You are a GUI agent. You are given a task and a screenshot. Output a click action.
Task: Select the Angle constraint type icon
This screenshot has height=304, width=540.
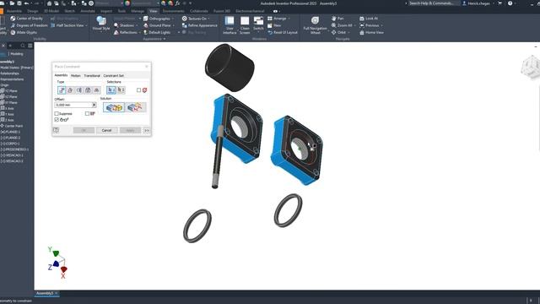tap(70, 90)
